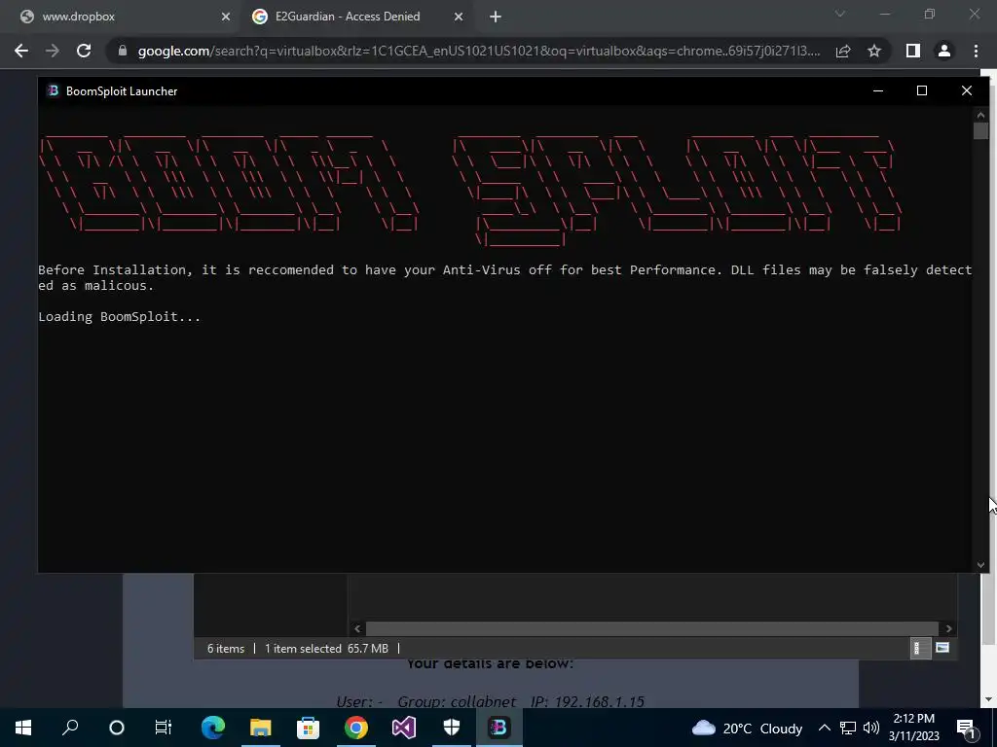This screenshot has width=997, height=747.
Task: Switch to the www.dropbox browser tab
Action: pos(124,17)
